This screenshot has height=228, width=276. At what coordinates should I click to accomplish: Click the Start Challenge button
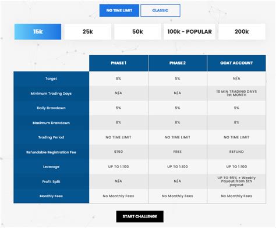coord(140,216)
